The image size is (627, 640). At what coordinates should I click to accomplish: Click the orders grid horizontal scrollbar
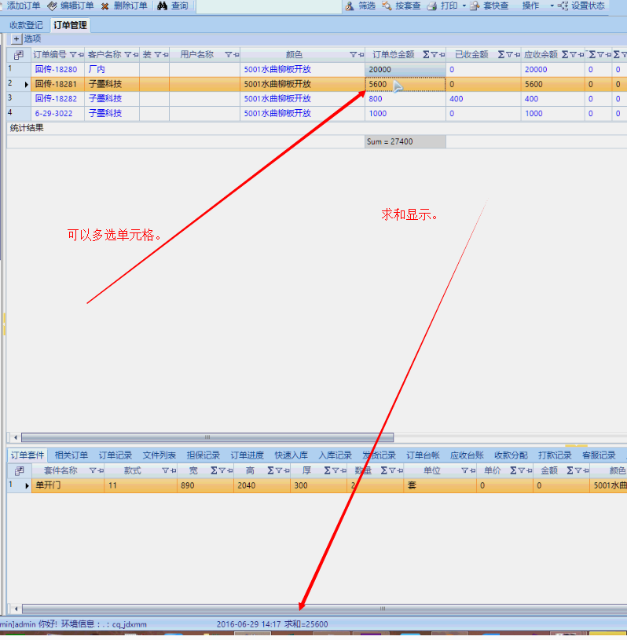coord(207,437)
